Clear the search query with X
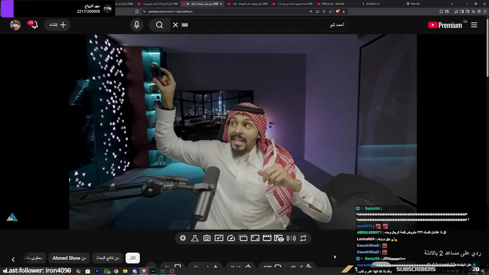Screen dimensions: 489x275 pyautogui.click(x=175, y=25)
